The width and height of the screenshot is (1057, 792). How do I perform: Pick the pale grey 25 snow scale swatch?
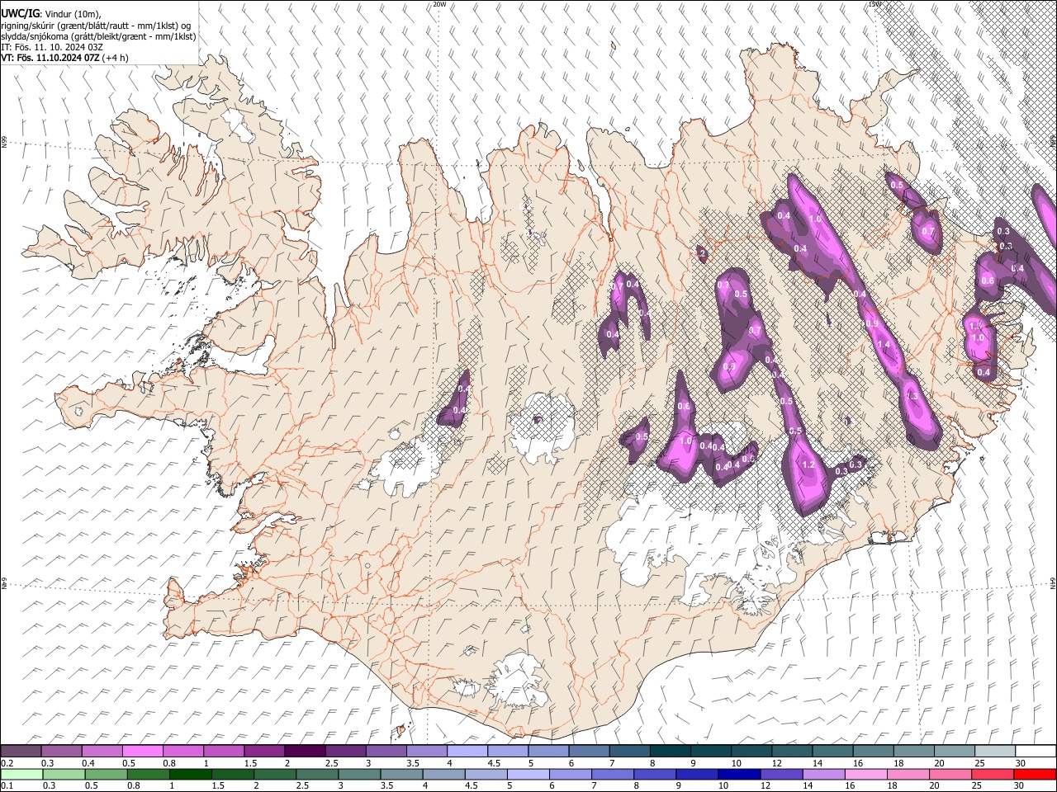click(x=994, y=752)
